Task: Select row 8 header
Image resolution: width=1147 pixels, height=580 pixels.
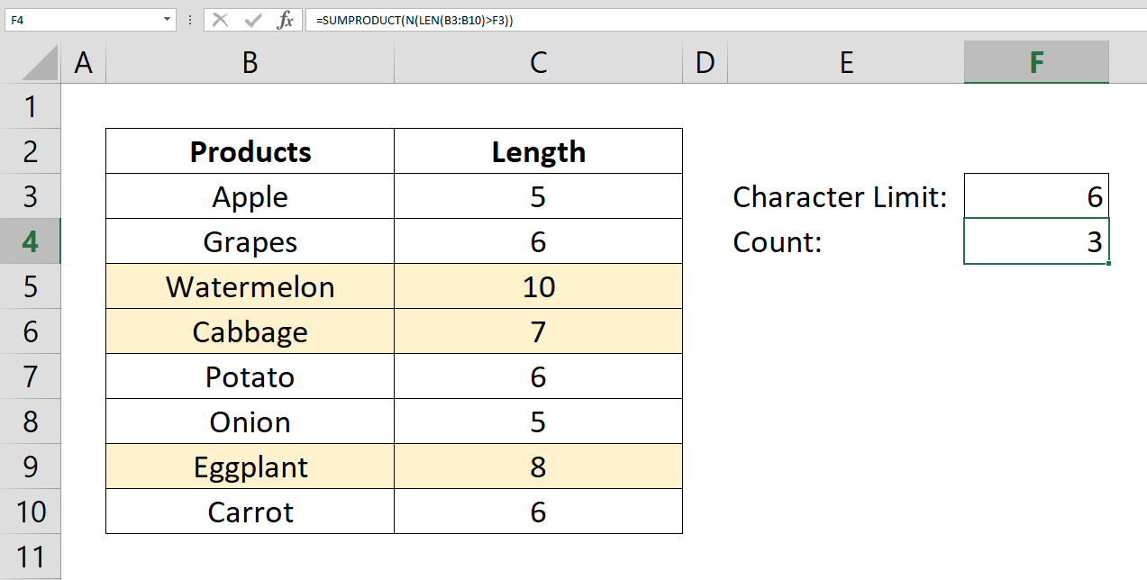Action: tap(31, 421)
